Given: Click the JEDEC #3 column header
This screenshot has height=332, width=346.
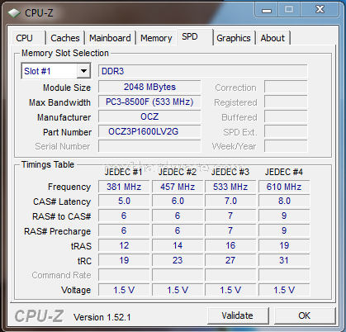Looking at the screenshot, I should click(x=230, y=172).
